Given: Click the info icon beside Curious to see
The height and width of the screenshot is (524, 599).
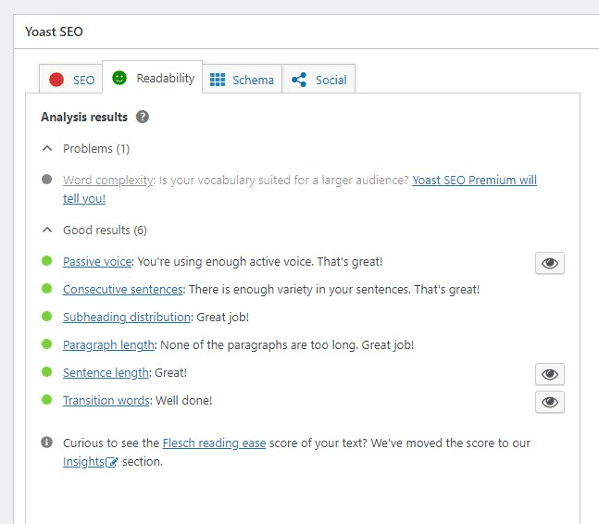Looking at the screenshot, I should 46,442.
